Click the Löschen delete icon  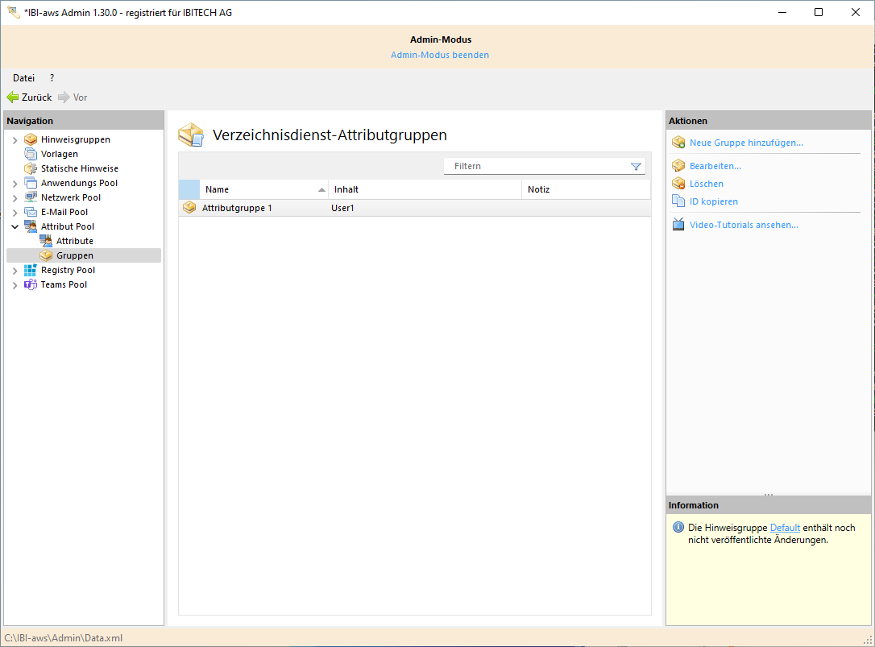click(678, 184)
